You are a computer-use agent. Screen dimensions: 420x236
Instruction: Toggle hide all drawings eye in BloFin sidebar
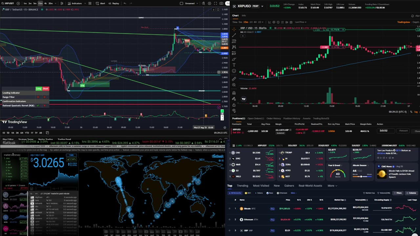click(x=234, y=111)
